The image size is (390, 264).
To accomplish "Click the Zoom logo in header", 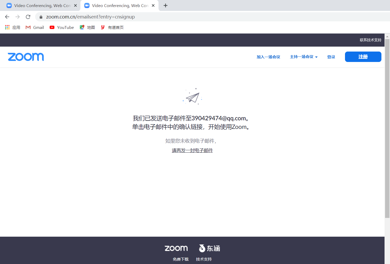I will (x=26, y=57).
